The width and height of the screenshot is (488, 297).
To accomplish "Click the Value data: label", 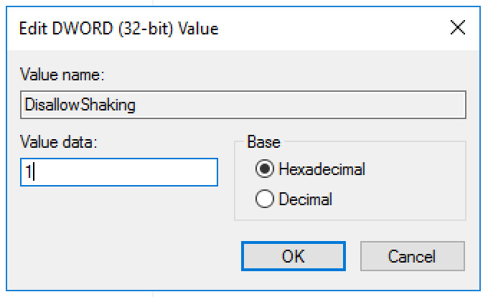I will click(59, 142).
